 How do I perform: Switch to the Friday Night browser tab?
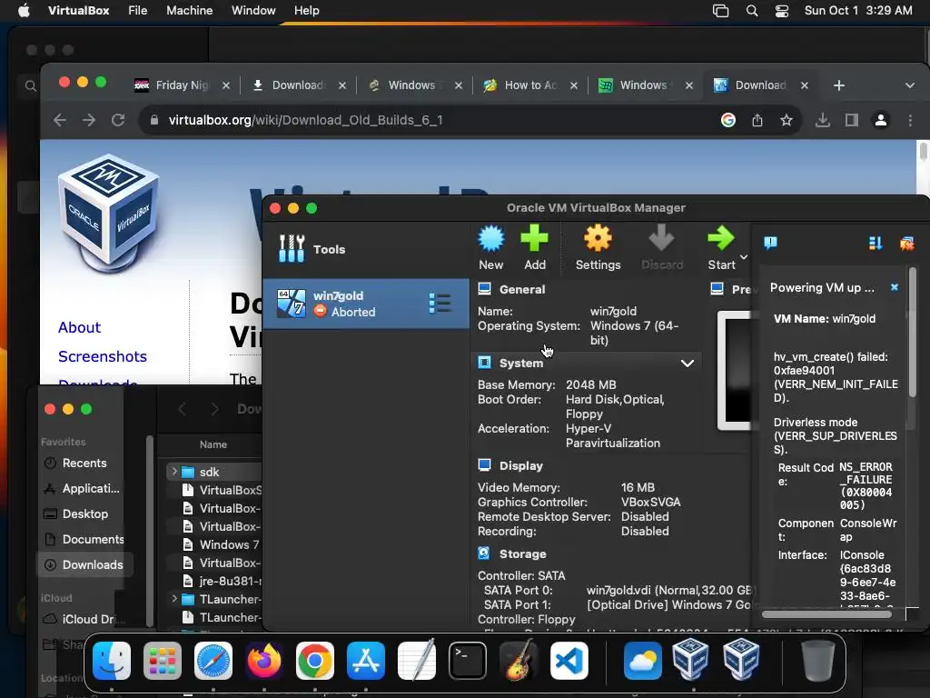[x=182, y=85]
